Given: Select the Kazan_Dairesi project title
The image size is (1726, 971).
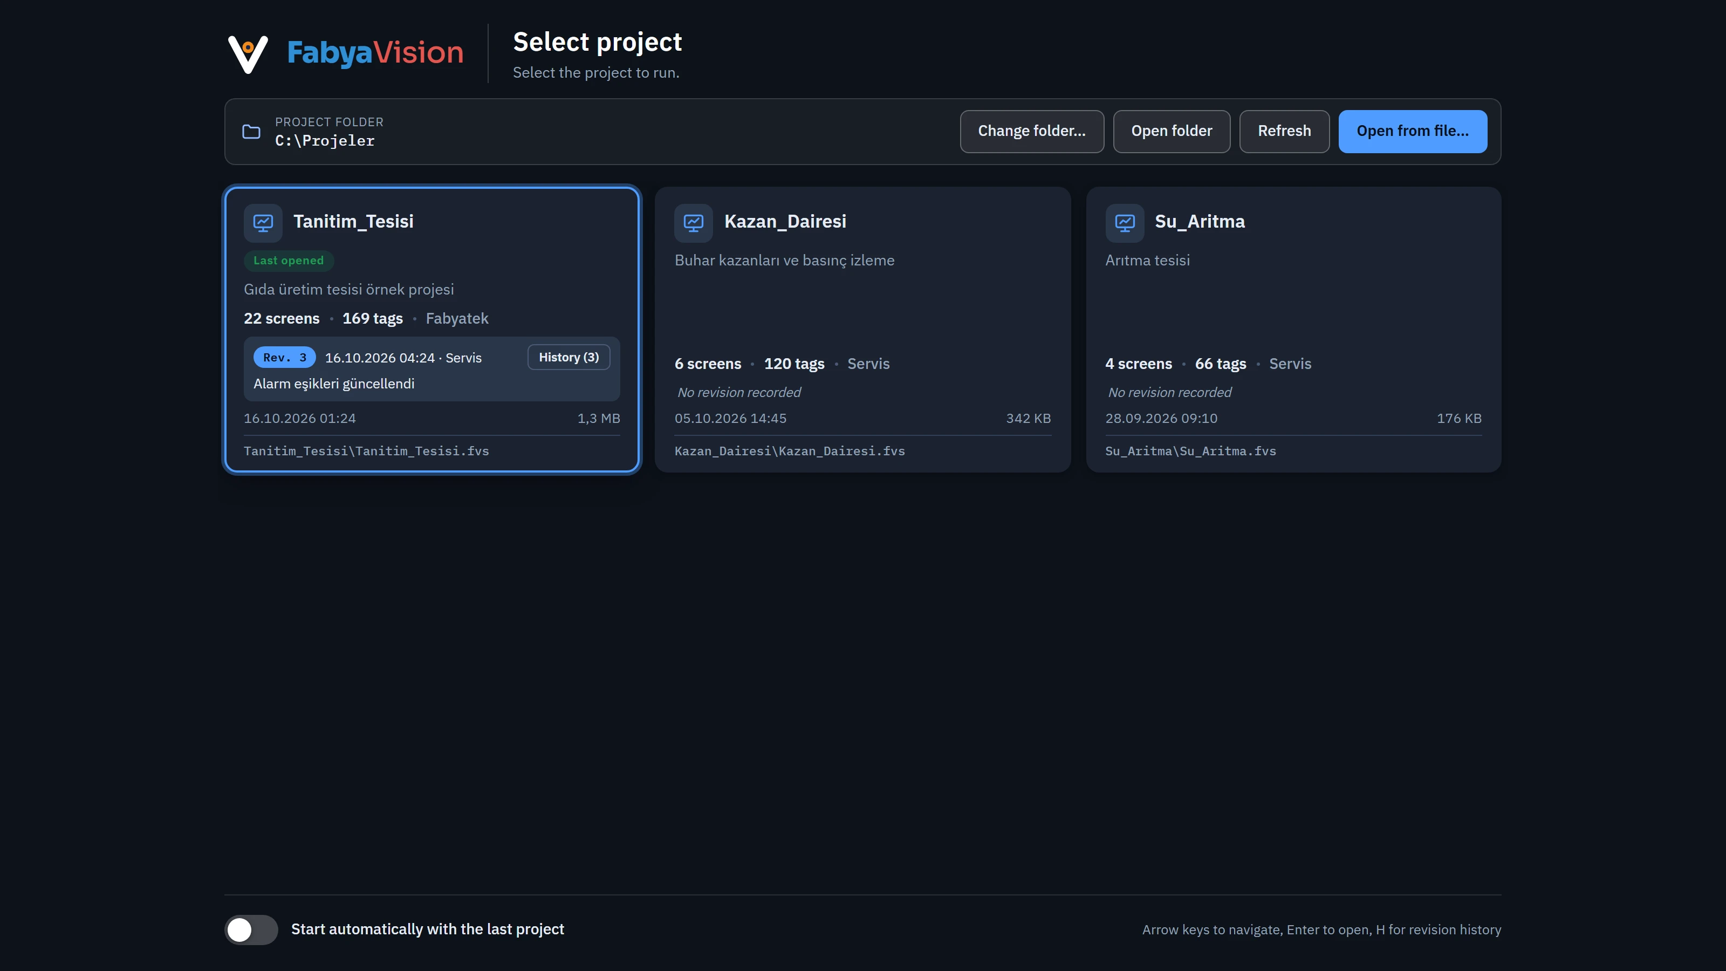Looking at the screenshot, I should pyautogui.click(x=785, y=222).
